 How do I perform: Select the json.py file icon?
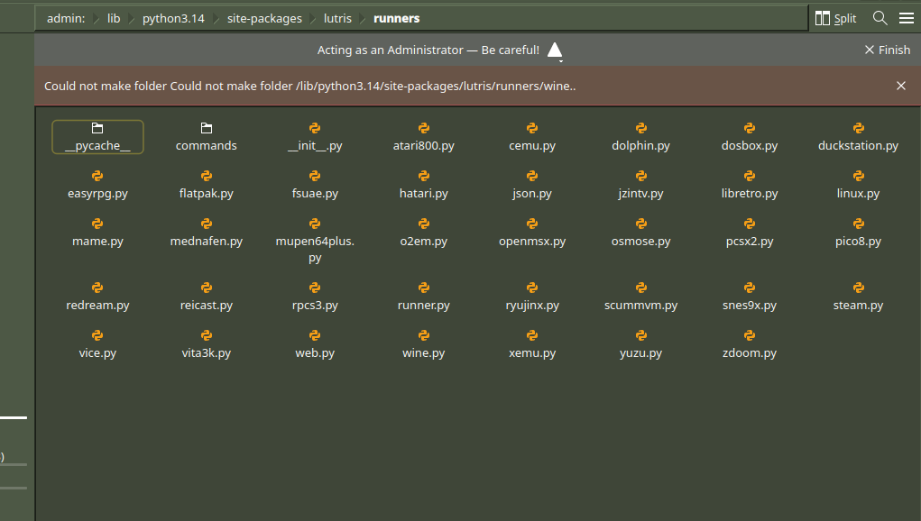(x=532, y=176)
